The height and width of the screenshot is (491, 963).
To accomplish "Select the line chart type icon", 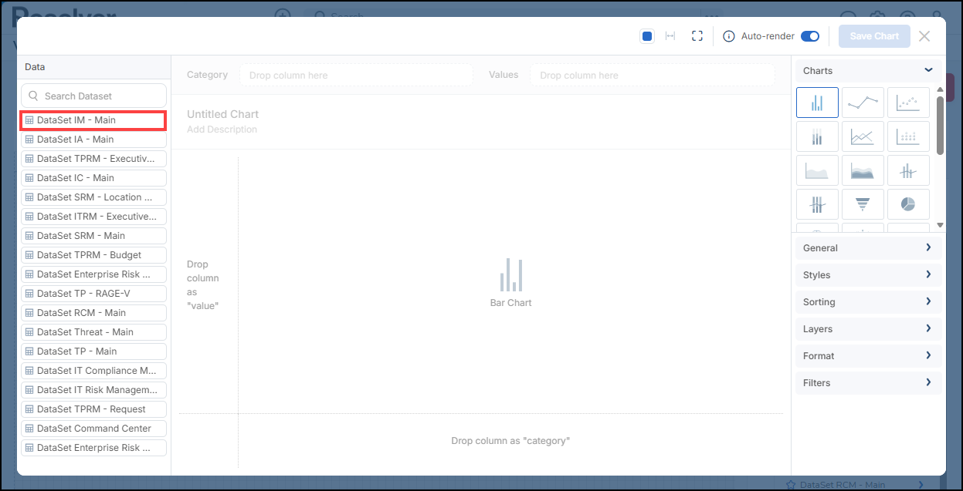I will pyautogui.click(x=863, y=103).
